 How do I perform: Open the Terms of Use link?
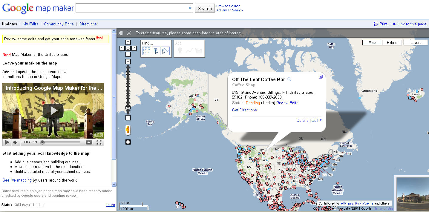(384, 208)
